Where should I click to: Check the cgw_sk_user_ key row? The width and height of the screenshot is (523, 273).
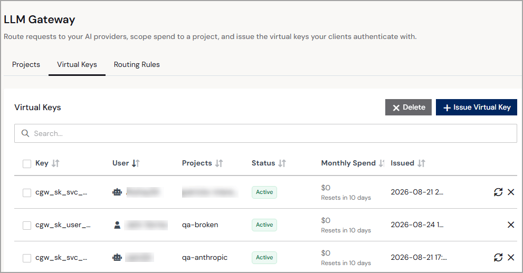(27, 225)
